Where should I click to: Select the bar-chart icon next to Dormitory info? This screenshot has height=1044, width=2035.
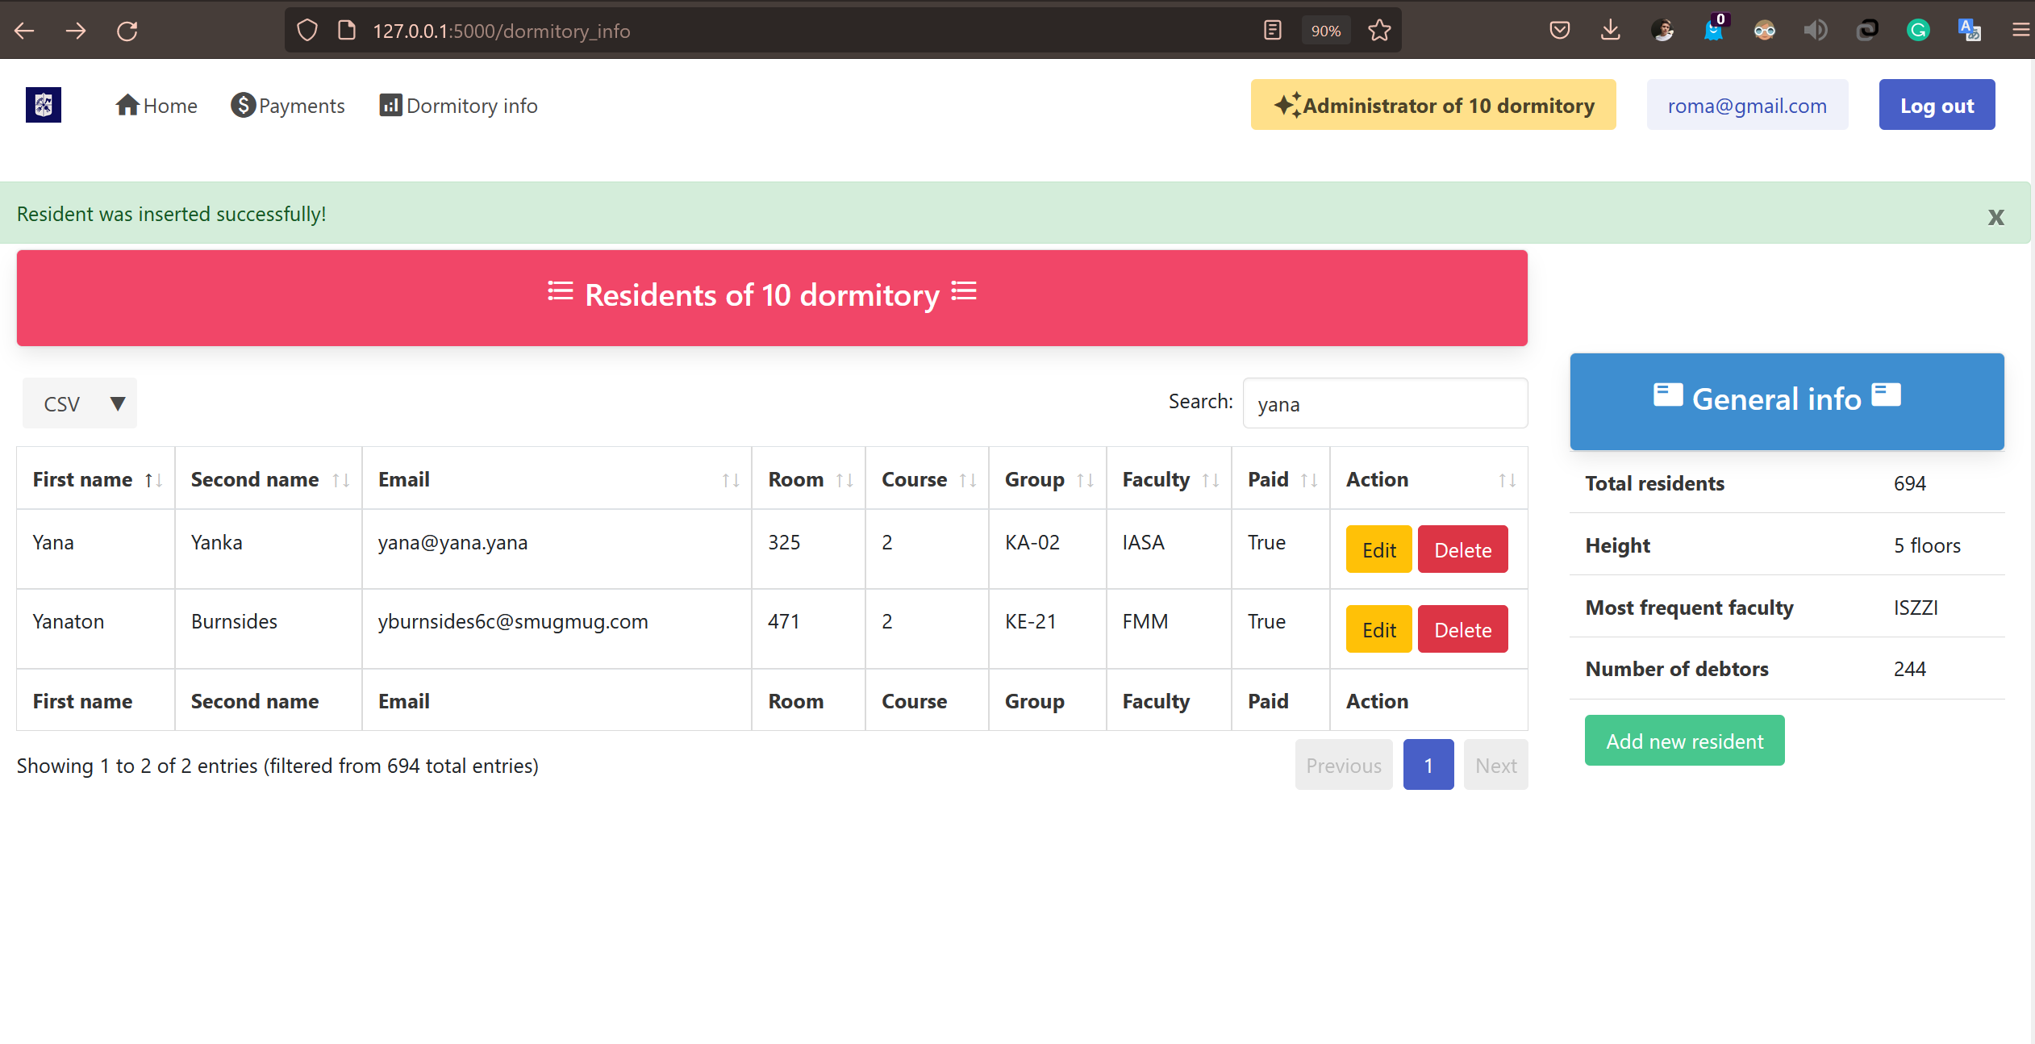click(x=391, y=105)
